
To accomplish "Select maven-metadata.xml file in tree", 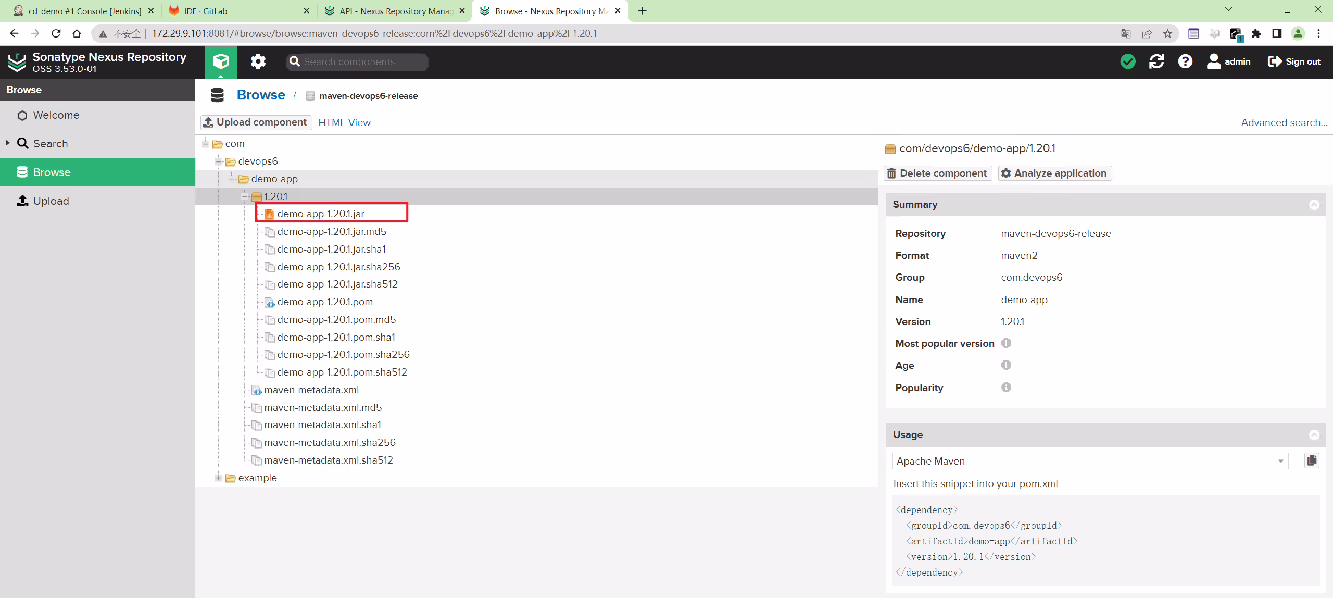I will click(x=311, y=390).
